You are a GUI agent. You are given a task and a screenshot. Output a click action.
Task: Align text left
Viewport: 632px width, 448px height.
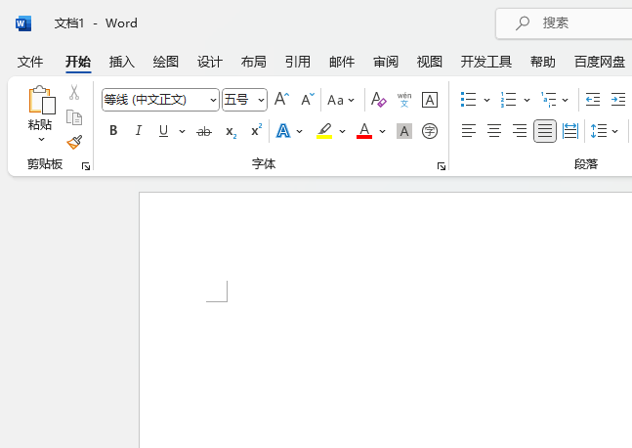469,131
